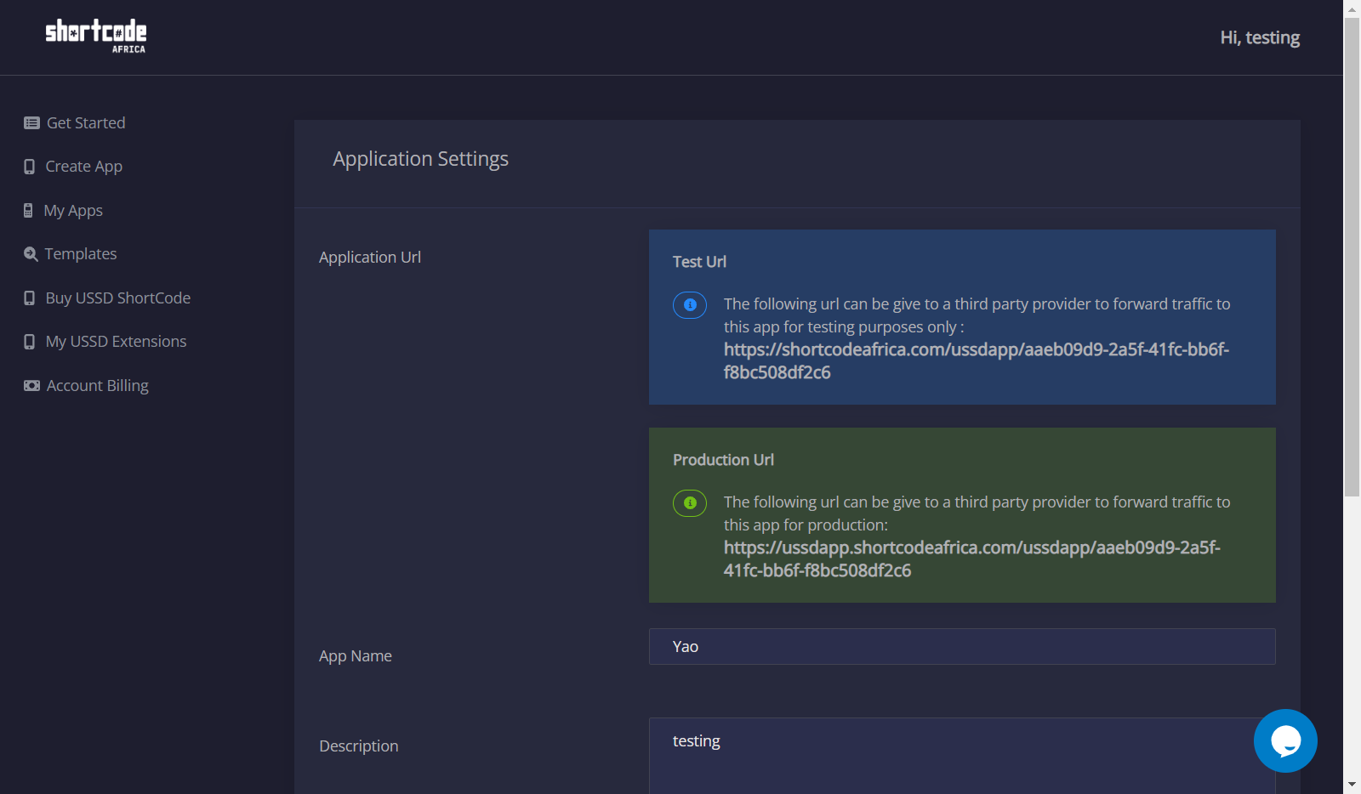Click the 'Production Url' heading
This screenshot has width=1361, height=794.
(723, 460)
